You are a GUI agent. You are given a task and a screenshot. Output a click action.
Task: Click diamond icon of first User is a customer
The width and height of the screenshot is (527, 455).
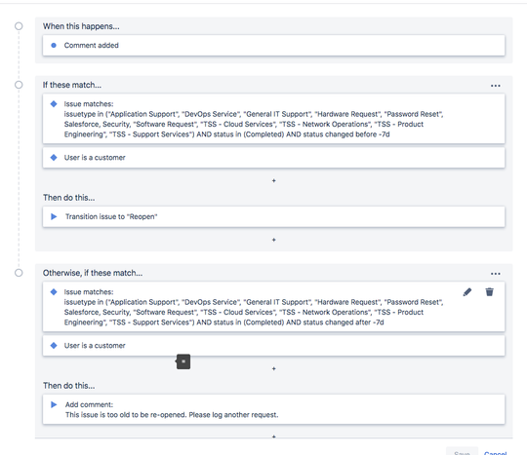pyautogui.click(x=54, y=158)
